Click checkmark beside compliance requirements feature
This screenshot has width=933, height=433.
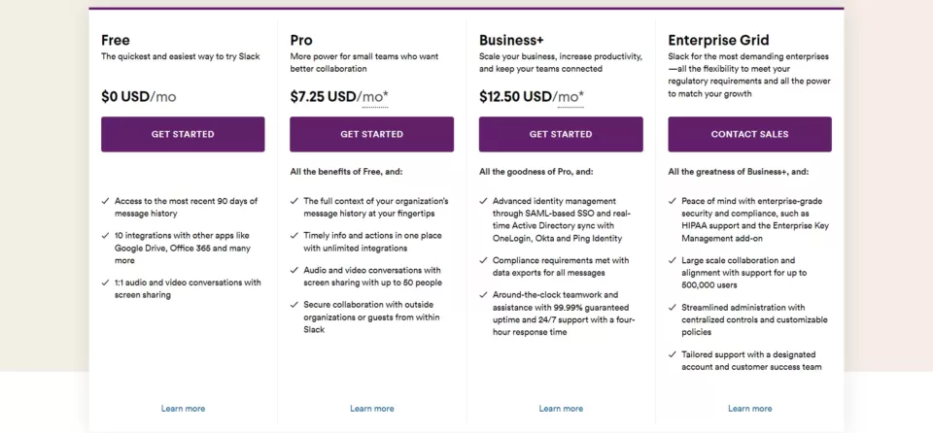coord(483,260)
